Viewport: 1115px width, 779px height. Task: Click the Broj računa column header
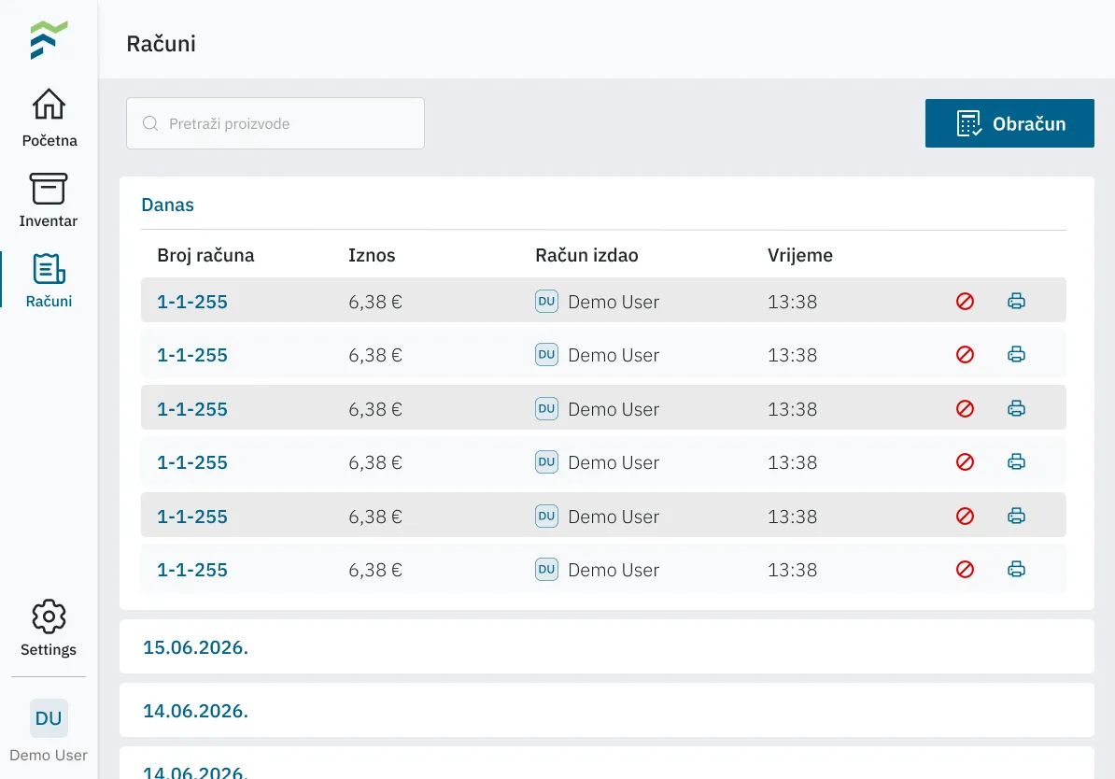pyautogui.click(x=205, y=255)
